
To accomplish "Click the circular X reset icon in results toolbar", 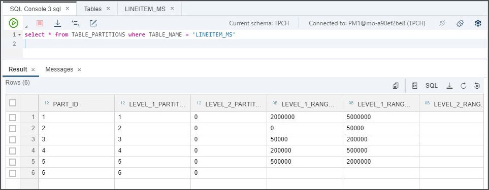I will coord(477,86).
